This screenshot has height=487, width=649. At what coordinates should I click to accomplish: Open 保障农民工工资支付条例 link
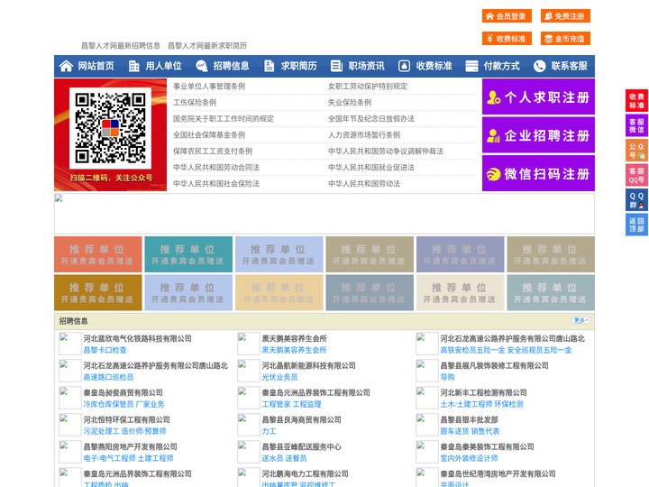click(x=213, y=152)
